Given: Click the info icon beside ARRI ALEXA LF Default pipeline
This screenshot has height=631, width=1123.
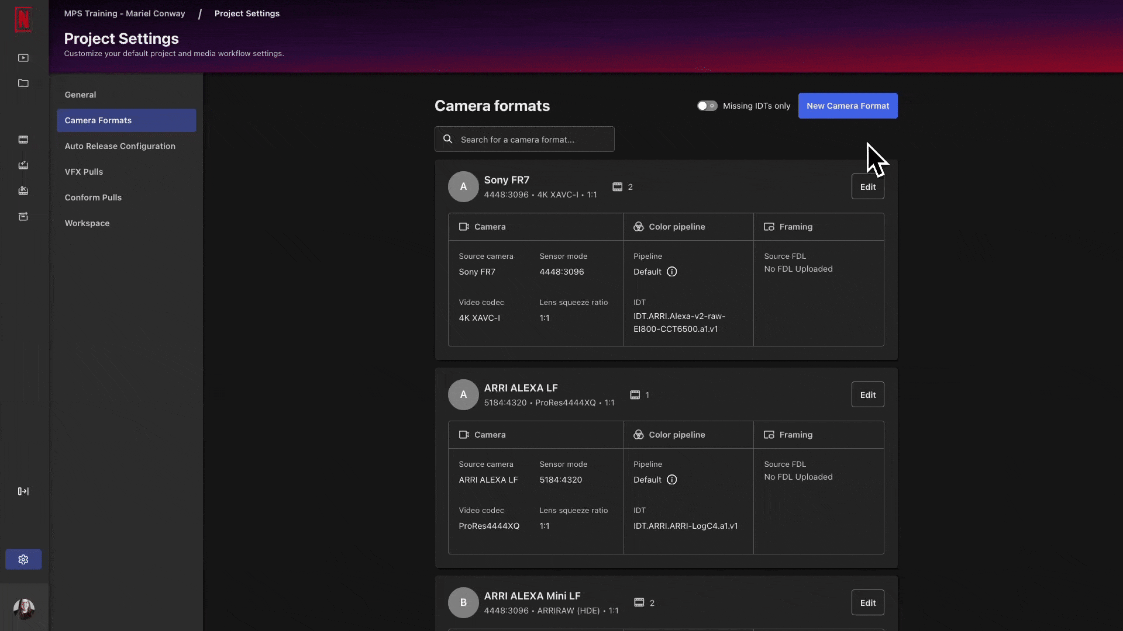Looking at the screenshot, I should [x=672, y=480].
